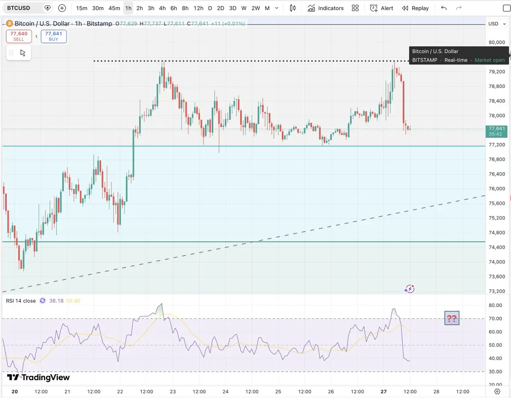Switch to the 4h timeframe
The height and width of the screenshot is (398, 511).
[162, 8]
